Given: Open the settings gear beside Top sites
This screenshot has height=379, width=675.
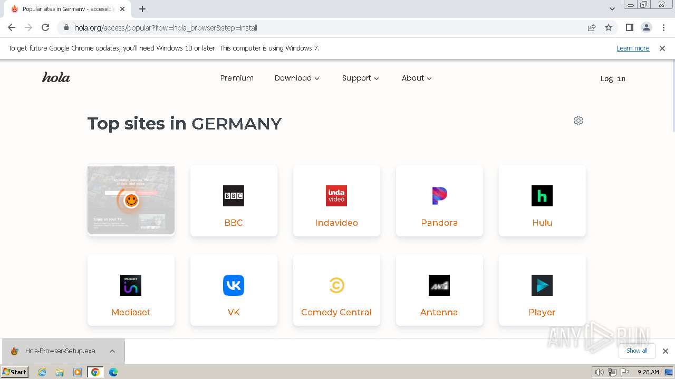Looking at the screenshot, I should (x=578, y=121).
